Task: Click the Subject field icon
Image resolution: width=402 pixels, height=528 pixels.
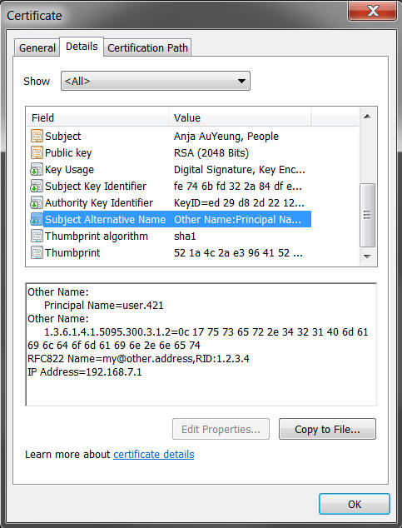Action: click(37, 136)
